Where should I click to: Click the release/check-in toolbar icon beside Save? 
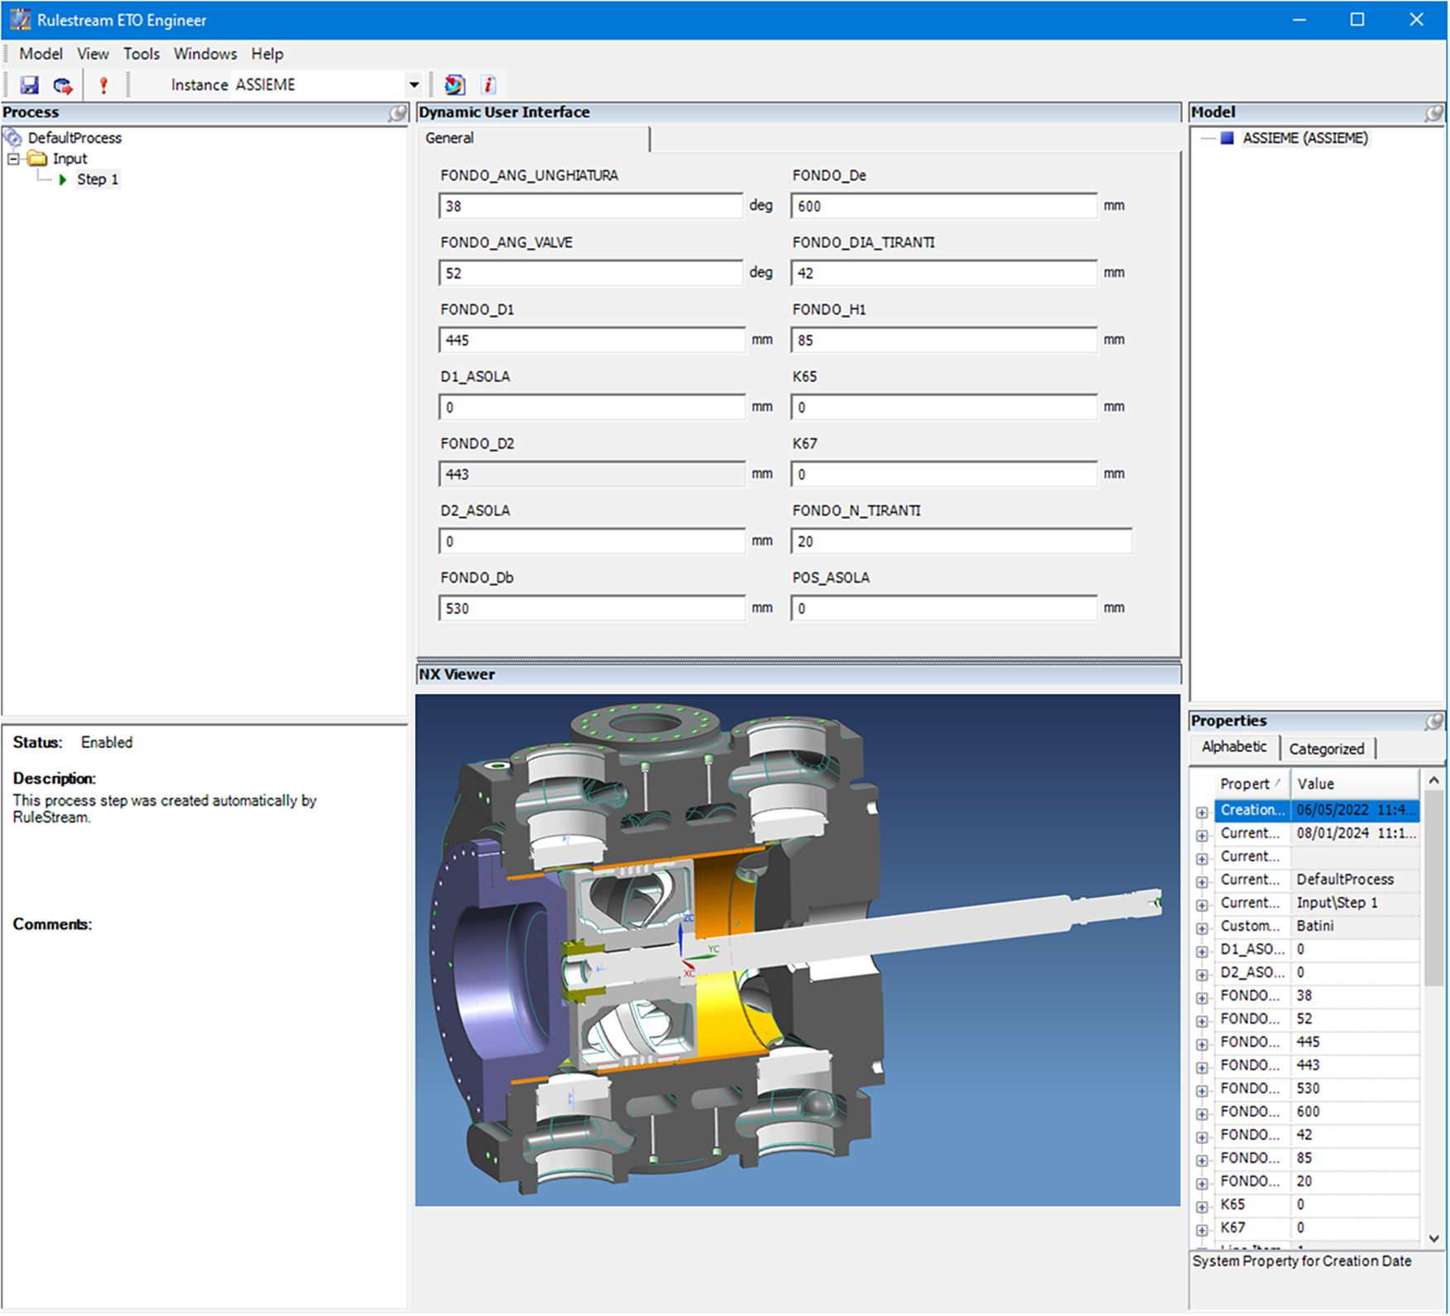point(63,85)
